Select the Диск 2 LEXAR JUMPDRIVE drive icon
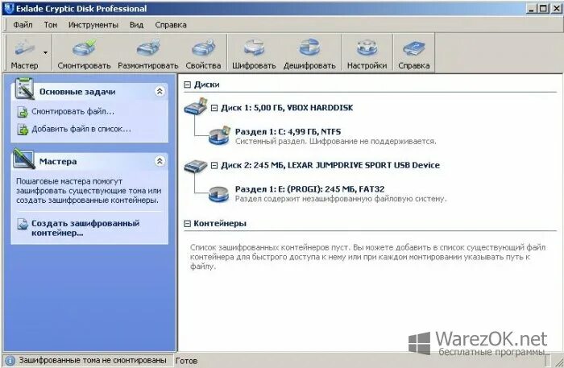 click(x=196, y=166)
